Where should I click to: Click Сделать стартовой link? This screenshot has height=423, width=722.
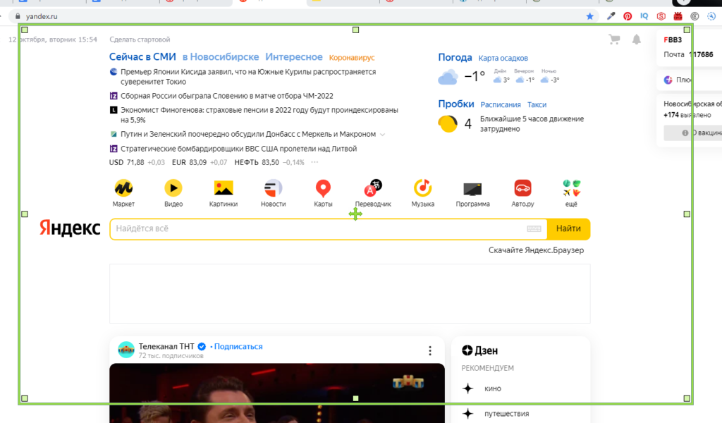(x=140, y=39)
